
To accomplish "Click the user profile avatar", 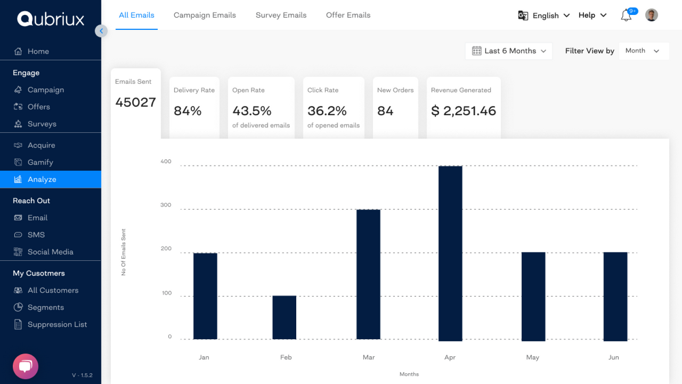I will pyautogui.click(x=651, y=14).
